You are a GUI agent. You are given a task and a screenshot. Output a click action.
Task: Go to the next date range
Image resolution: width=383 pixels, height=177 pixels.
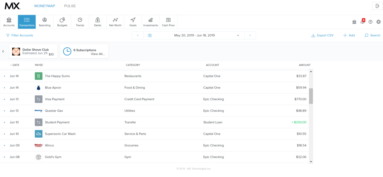(250, 35)
